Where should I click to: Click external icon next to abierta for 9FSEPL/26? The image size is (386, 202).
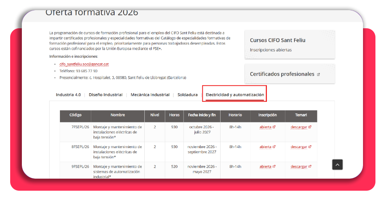(x=274, y=166)
